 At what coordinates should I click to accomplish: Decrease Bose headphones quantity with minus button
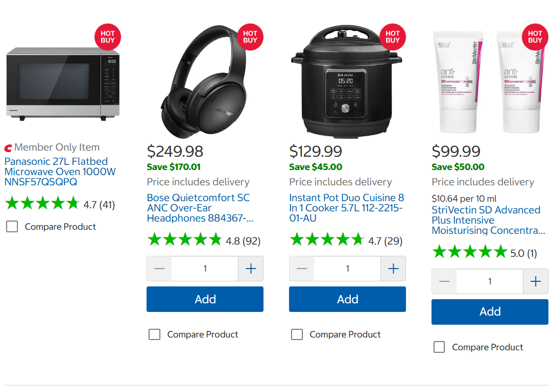coord(159,269)
